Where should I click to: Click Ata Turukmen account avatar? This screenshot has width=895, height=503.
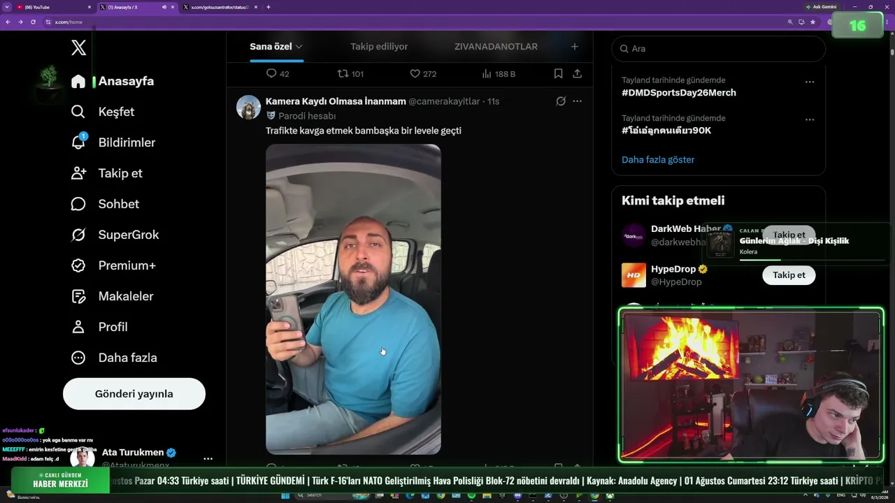click(x=83, y=458)
